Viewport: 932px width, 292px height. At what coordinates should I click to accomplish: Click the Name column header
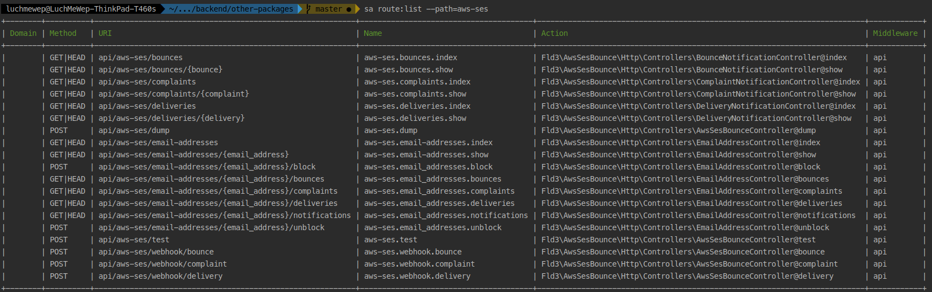[x=373, y=33]
